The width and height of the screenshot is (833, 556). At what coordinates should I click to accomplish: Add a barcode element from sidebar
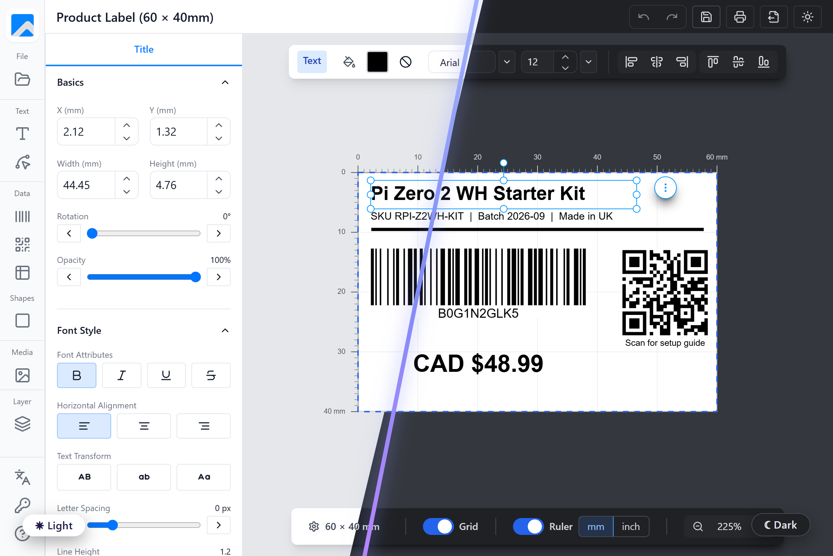[22, 216]
